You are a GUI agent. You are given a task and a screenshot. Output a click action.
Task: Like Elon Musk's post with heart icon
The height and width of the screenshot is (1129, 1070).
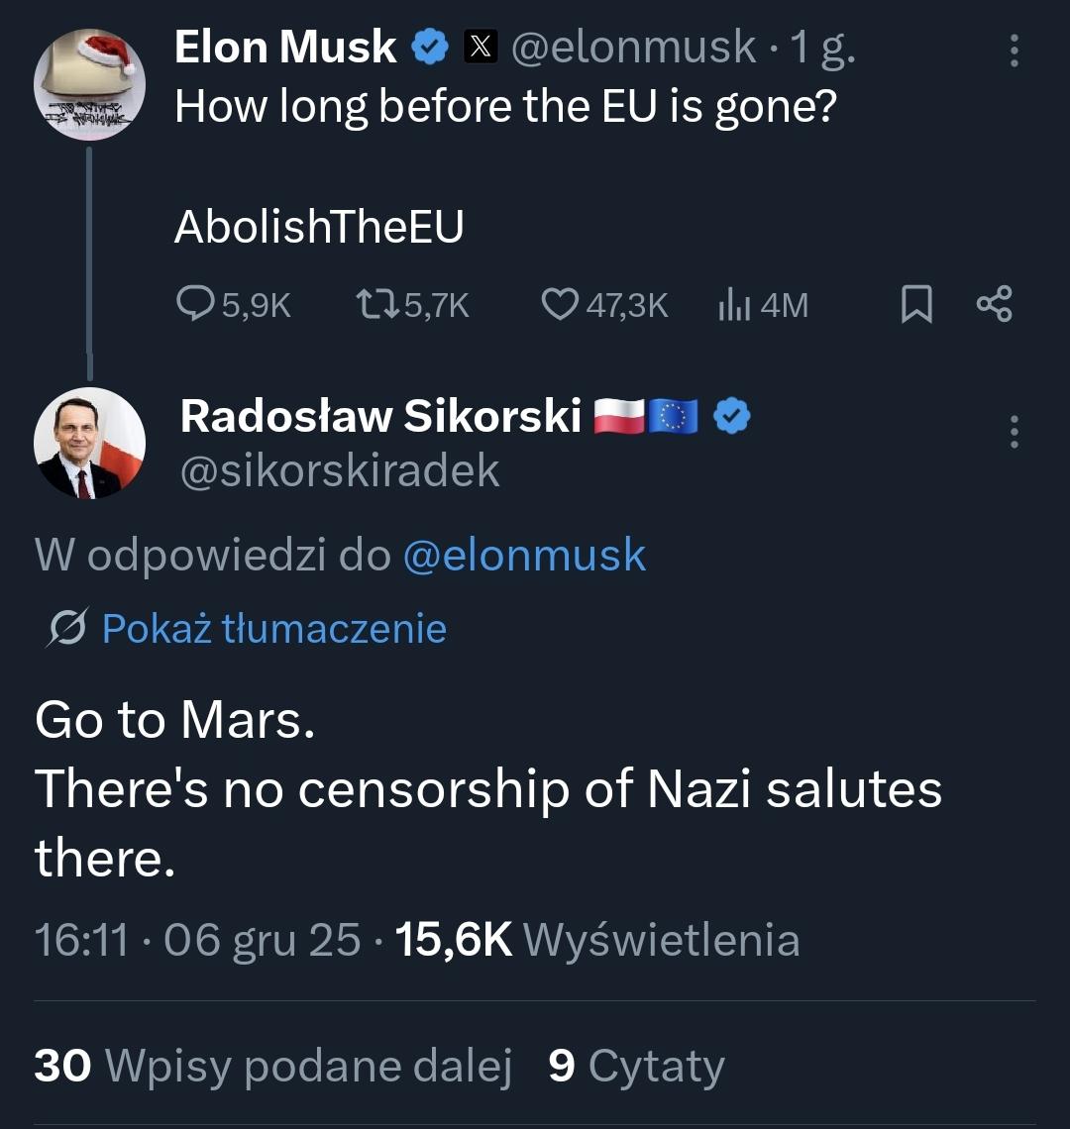point(560,304)
